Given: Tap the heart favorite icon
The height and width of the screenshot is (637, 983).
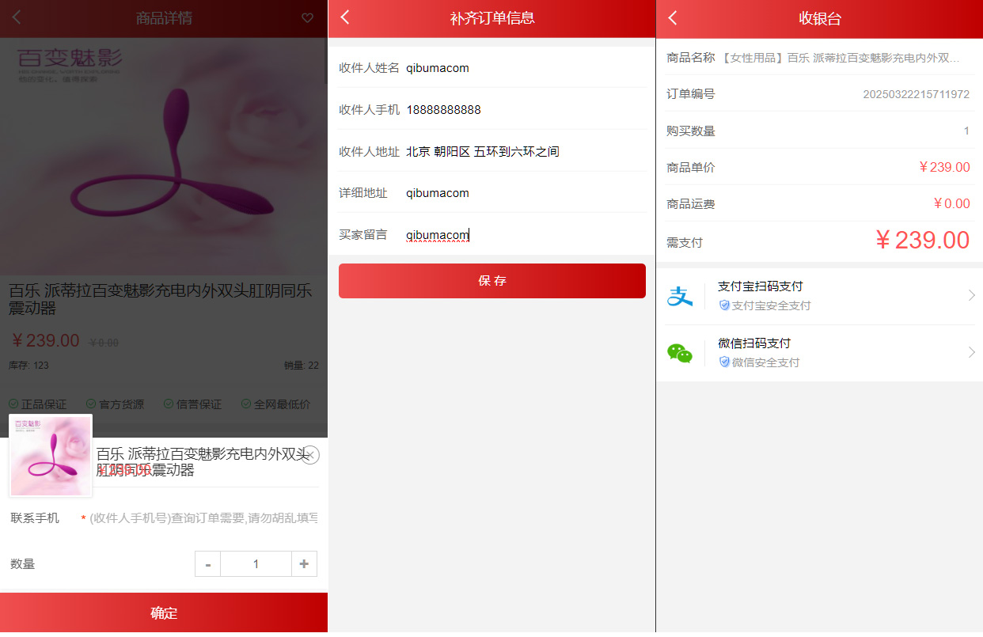Looking at the screenshot, I should (308, 18).
